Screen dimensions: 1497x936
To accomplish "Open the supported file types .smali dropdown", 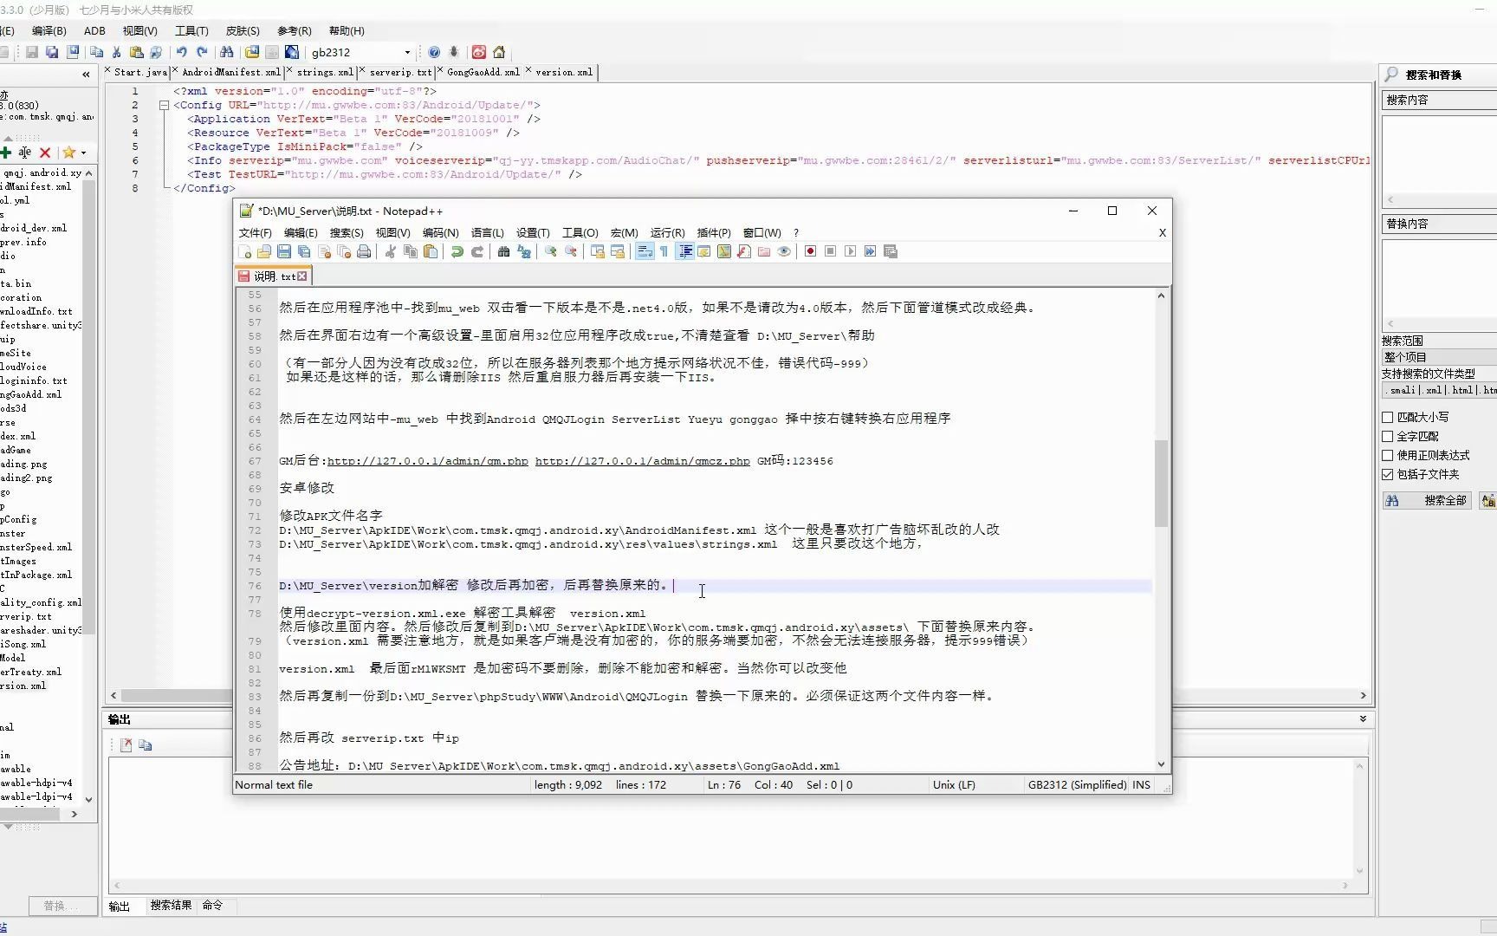I will 1438,390.
